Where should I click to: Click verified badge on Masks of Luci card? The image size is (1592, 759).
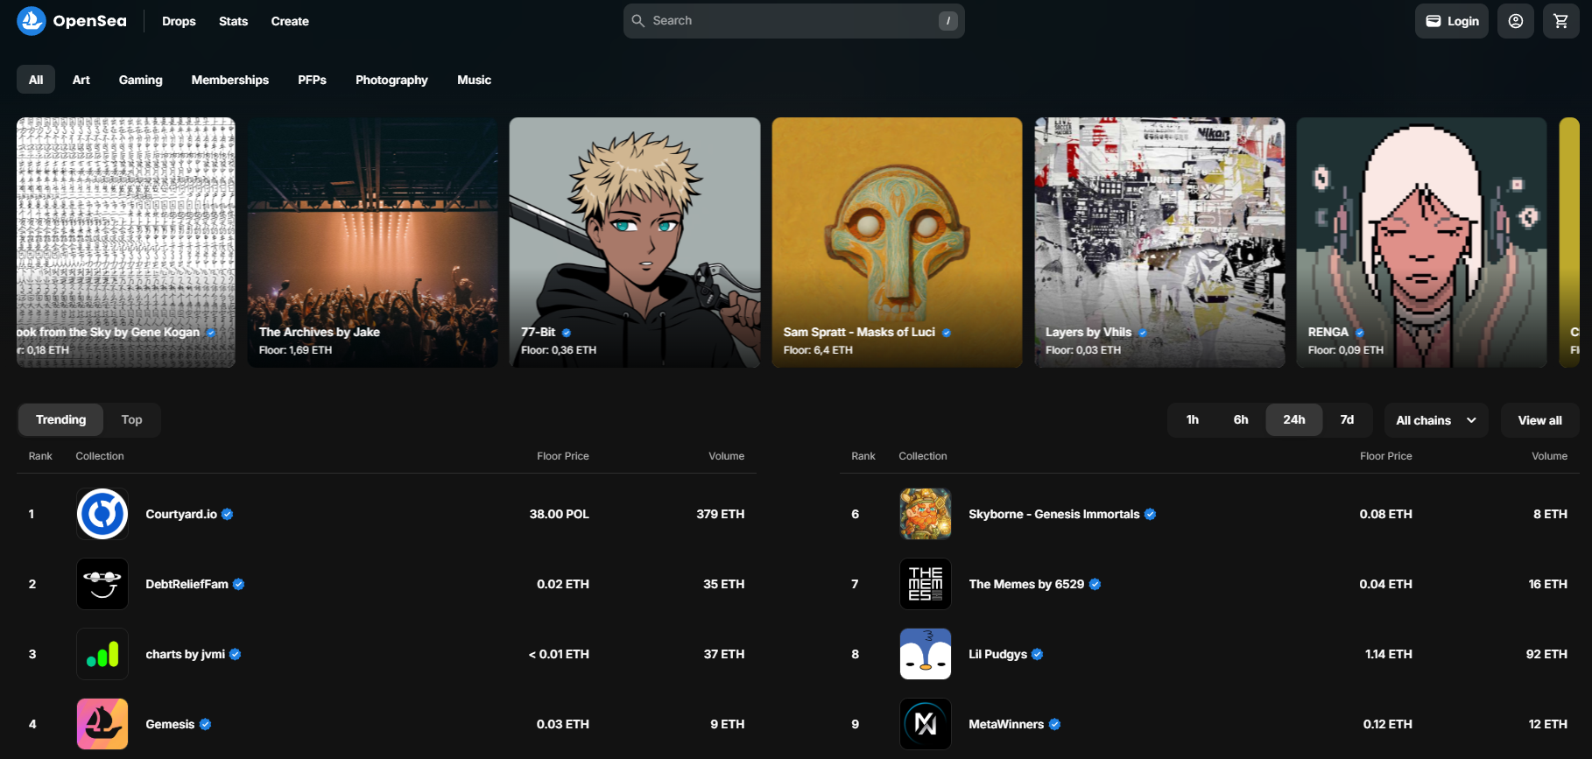pos(947,333)
